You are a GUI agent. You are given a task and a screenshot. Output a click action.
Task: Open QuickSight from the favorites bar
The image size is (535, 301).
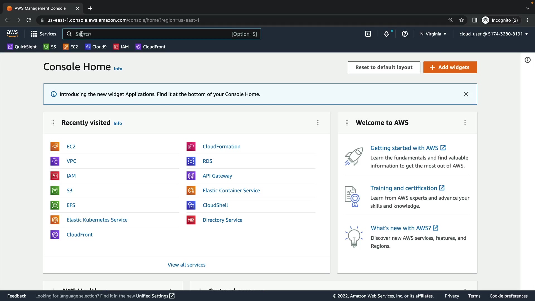(x=22, y=47)
